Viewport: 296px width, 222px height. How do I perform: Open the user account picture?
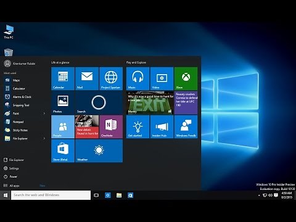tap(7, 64)
